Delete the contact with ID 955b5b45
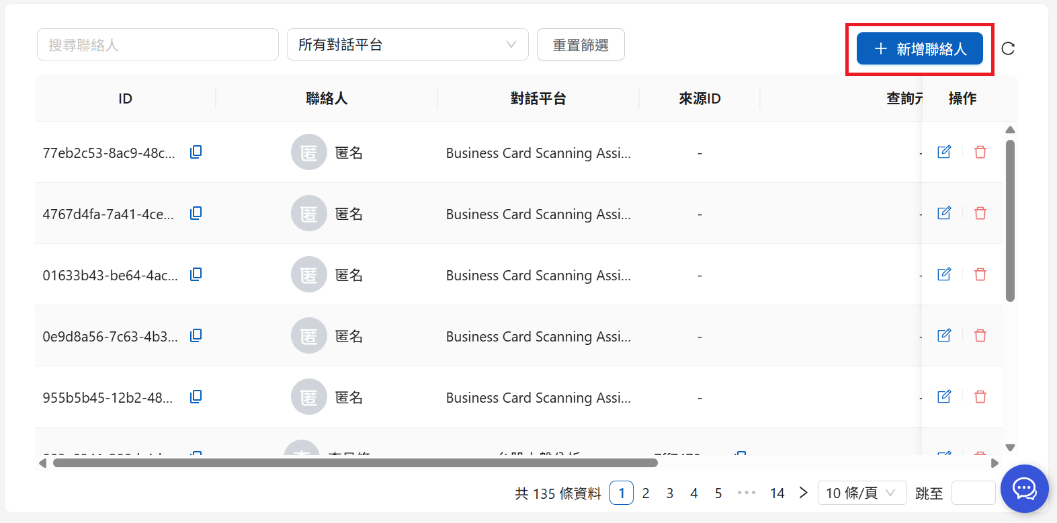Image resolution: width=1057 pixels, height=523 pixels. click(980, 397)
